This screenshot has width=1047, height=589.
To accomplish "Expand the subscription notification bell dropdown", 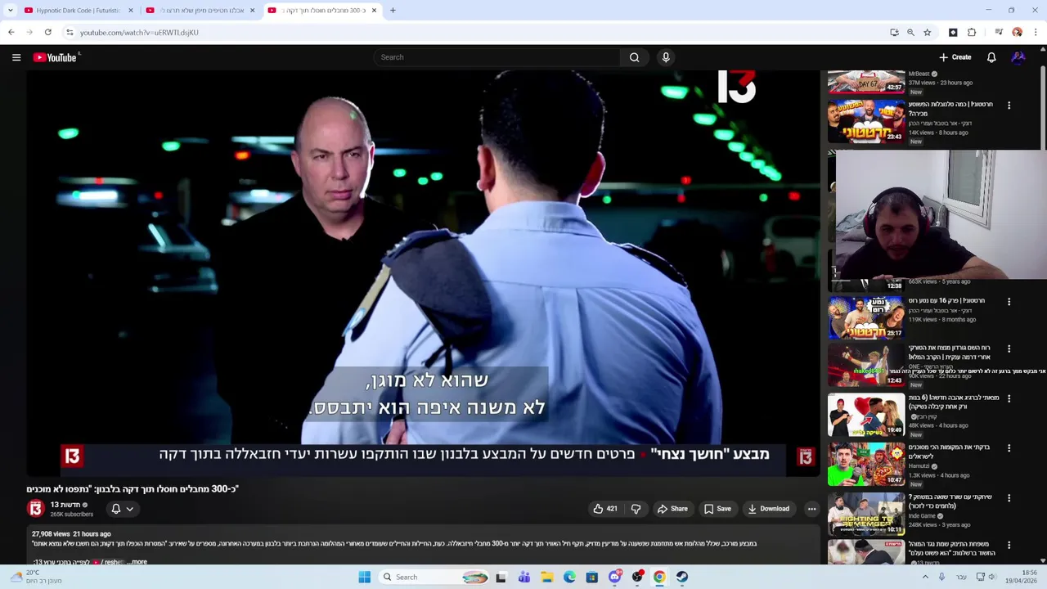I will (122, 509).
